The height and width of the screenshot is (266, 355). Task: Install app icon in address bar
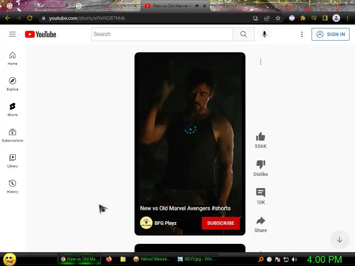coord(256,18)
